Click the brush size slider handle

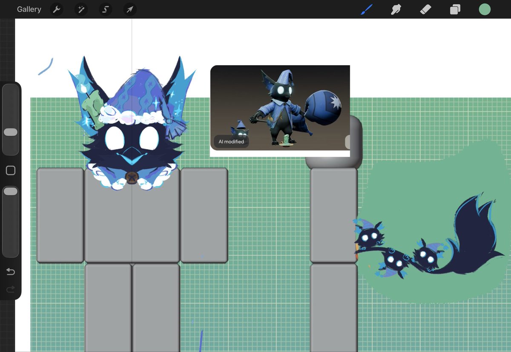11,132
